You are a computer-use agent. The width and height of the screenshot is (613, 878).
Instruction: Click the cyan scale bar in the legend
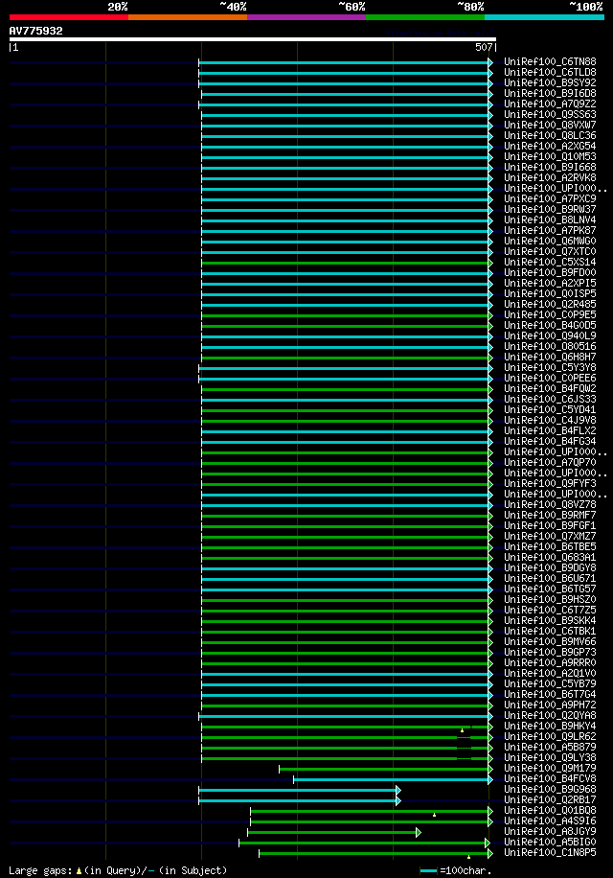tap(428, 870)
